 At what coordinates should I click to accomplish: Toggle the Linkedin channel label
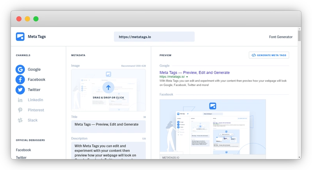tap(35, 100)
